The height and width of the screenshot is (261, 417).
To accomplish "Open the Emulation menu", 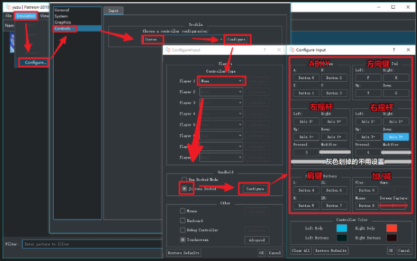I will (x=26, y=16).
